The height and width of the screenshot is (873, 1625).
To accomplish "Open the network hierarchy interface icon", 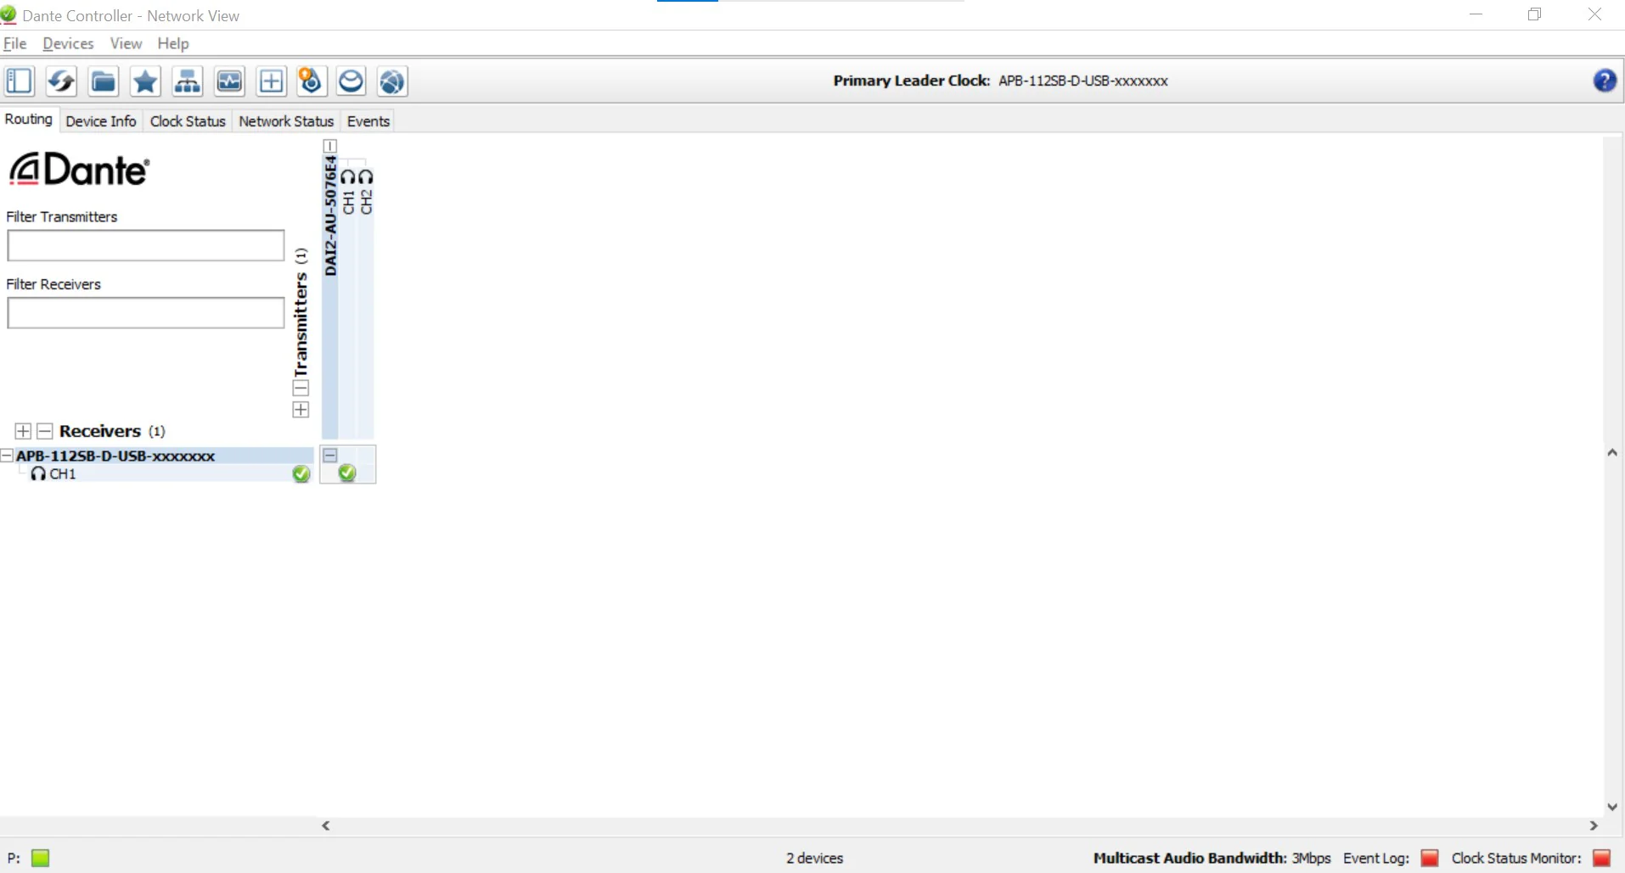I will tap(187, 81).
